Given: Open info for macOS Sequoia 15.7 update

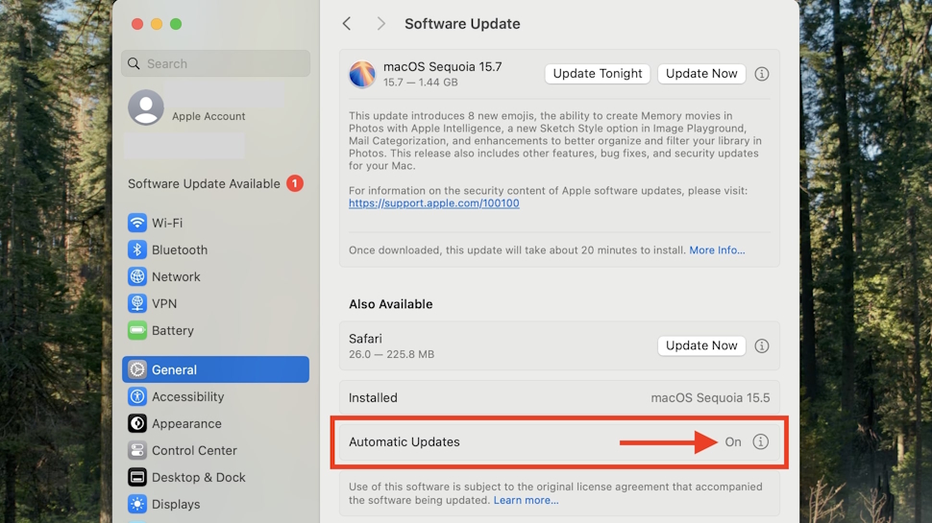Looking at the screenshot, I should pyautogui.click(x=761, y=74).
